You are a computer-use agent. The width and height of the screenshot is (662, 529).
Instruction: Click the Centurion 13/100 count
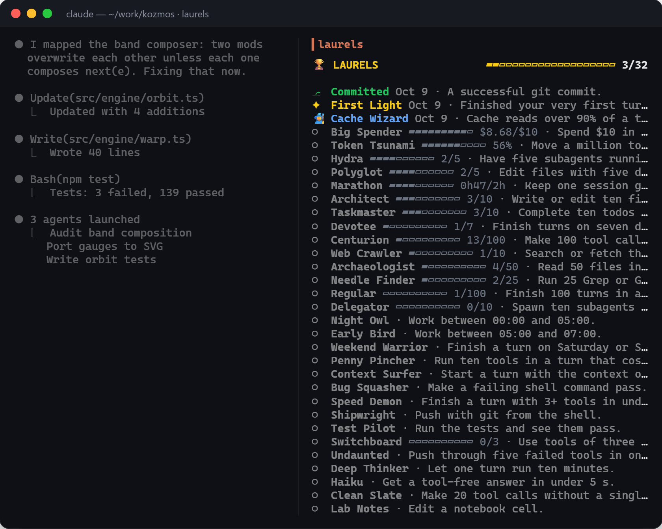point(486,240)
